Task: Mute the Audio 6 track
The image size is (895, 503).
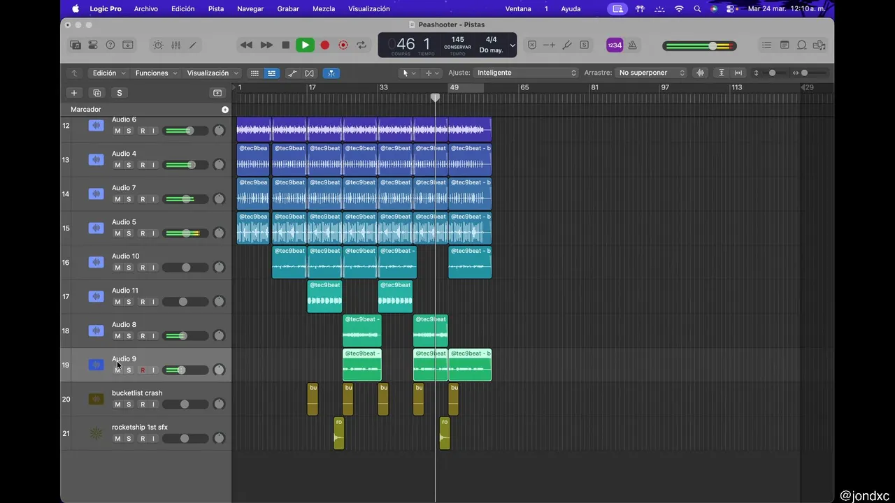Action: [117, 131]
